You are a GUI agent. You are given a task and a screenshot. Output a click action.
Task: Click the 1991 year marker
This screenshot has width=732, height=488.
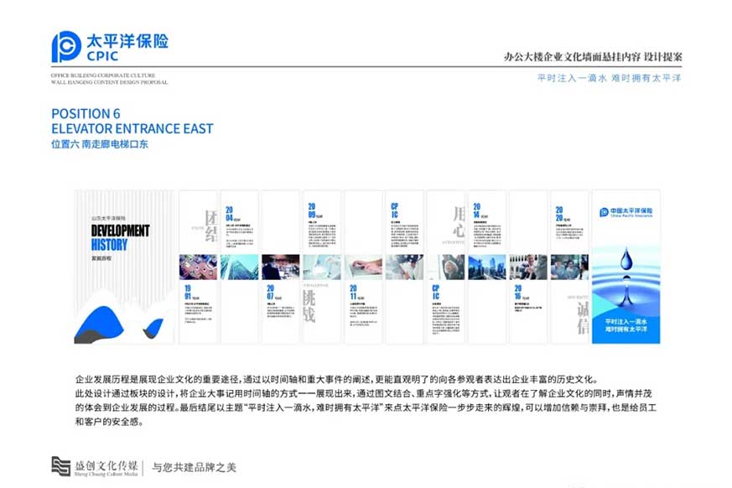pyautogui.click(x=191, y=293)
